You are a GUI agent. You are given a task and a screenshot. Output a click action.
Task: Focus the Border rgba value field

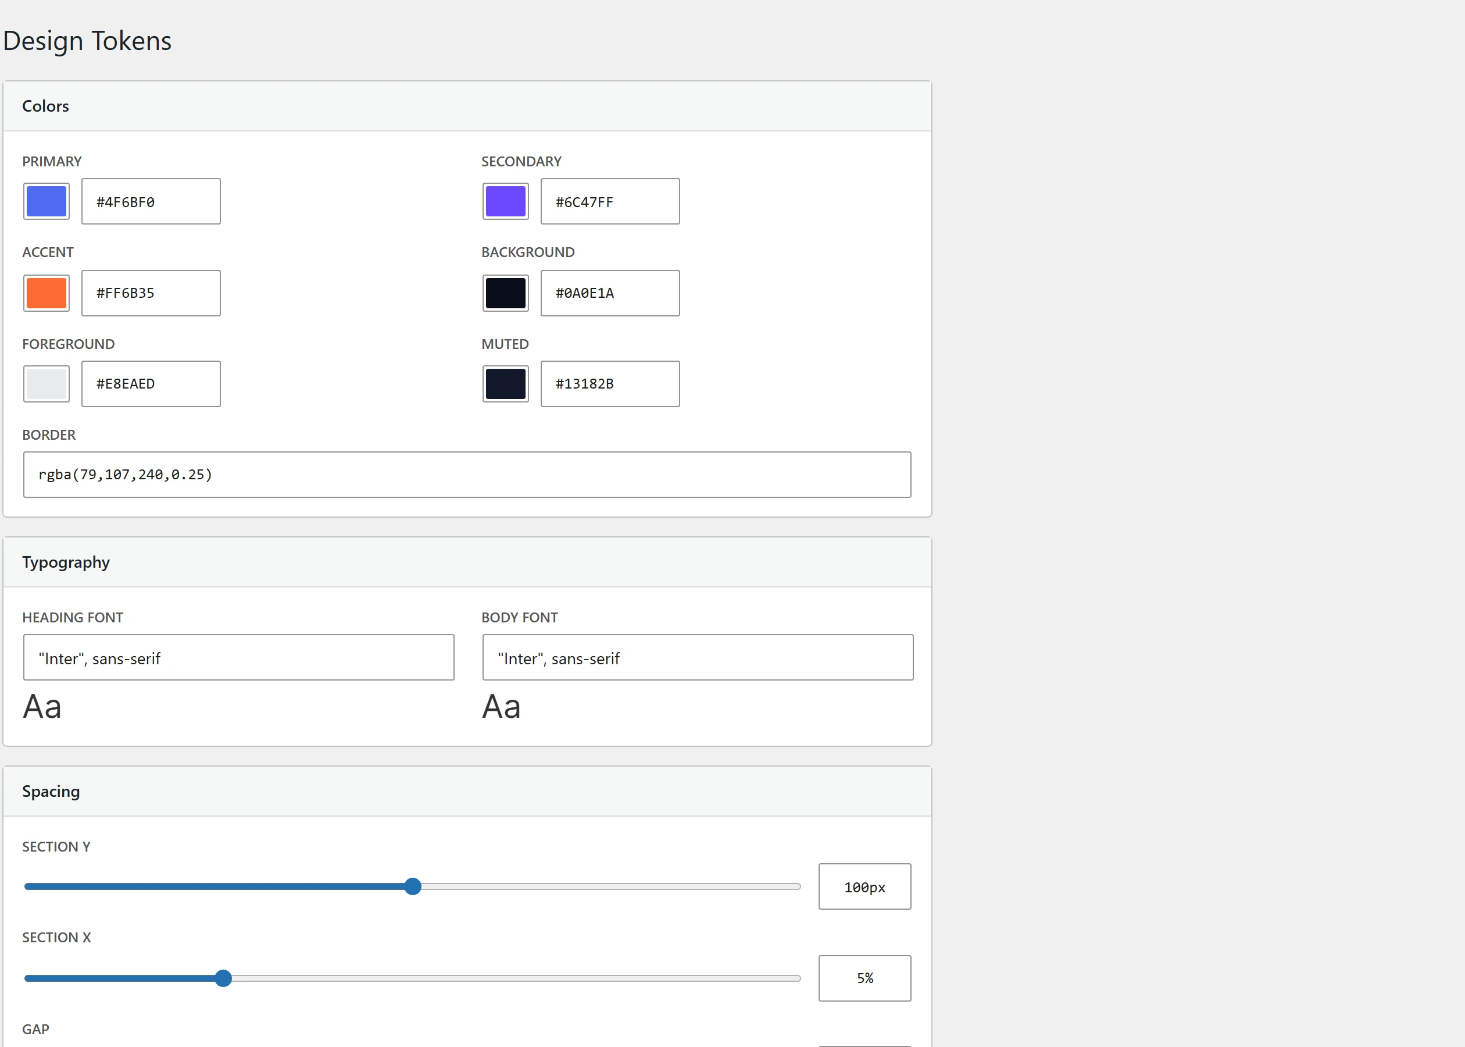point(467,475)
